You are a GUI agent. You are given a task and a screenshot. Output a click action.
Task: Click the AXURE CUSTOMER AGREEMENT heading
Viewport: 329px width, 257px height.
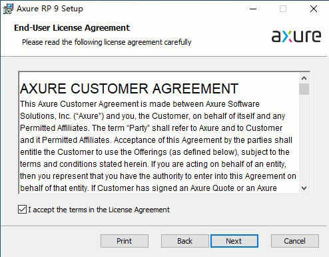tap(129, 89)
